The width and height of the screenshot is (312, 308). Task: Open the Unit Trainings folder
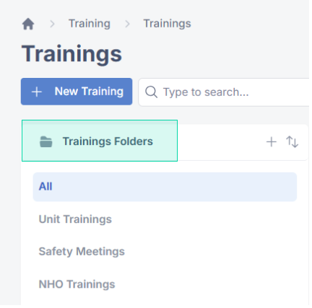pos(75,219)
